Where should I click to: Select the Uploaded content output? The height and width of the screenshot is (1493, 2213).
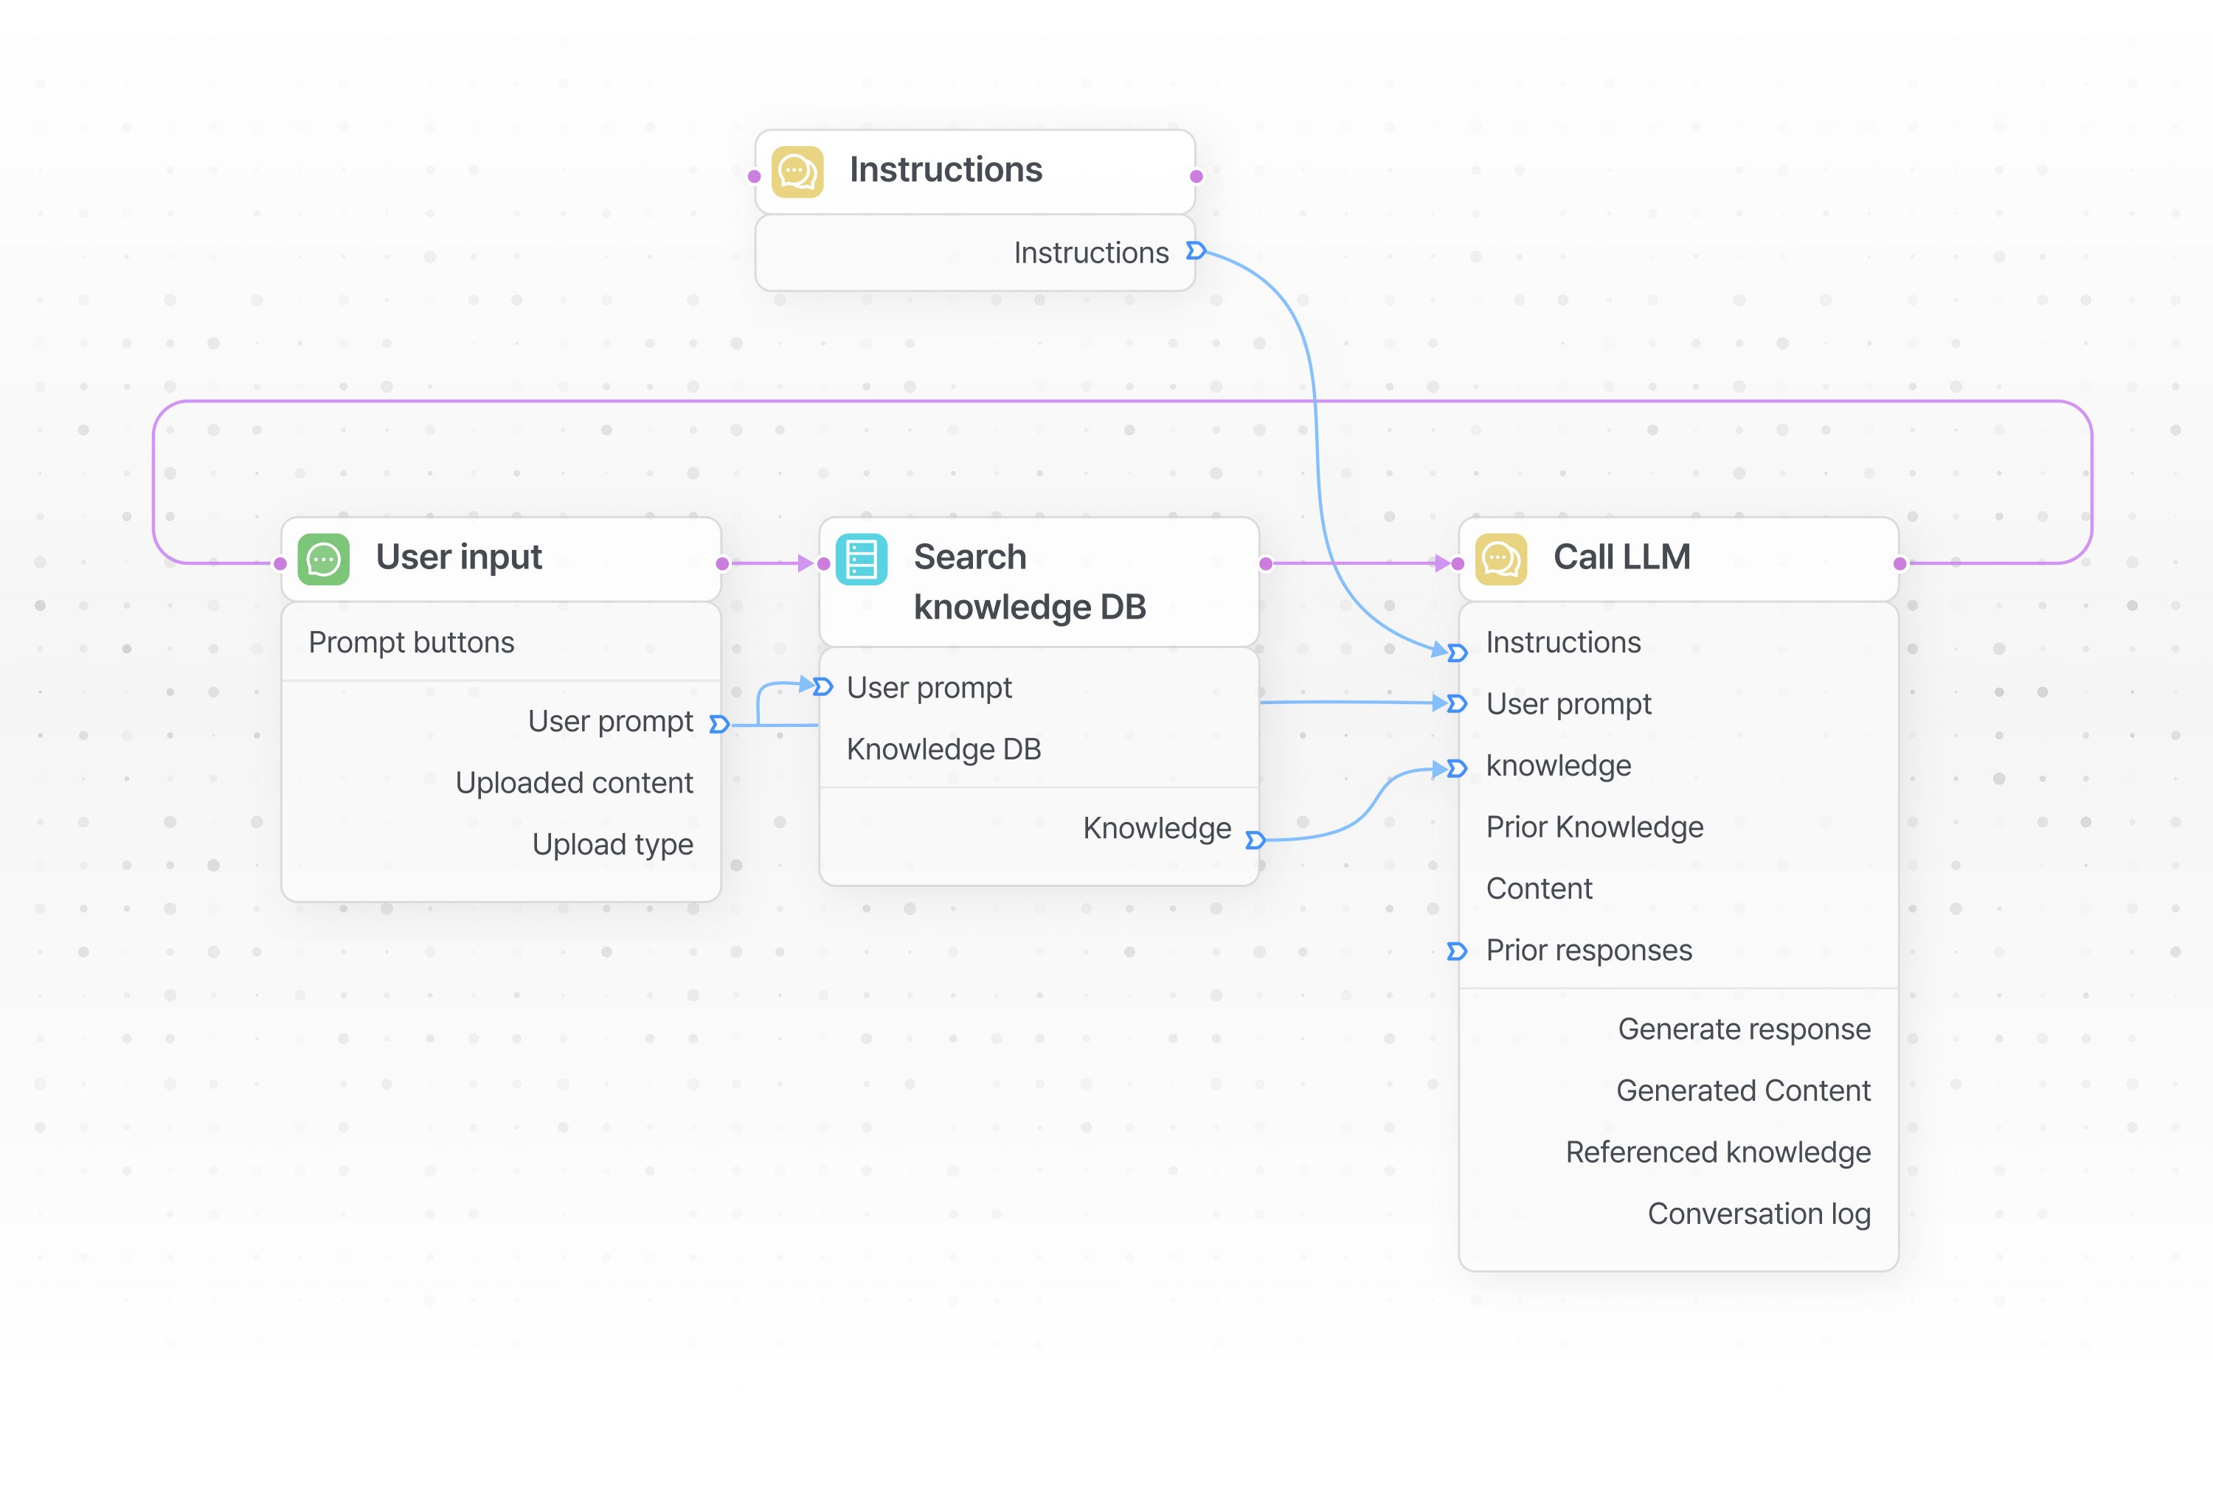pos(574,783)
